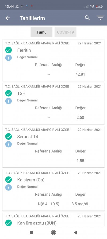Select the Tümü tab
The image size is (107, 239).
[x=41, y=32]
